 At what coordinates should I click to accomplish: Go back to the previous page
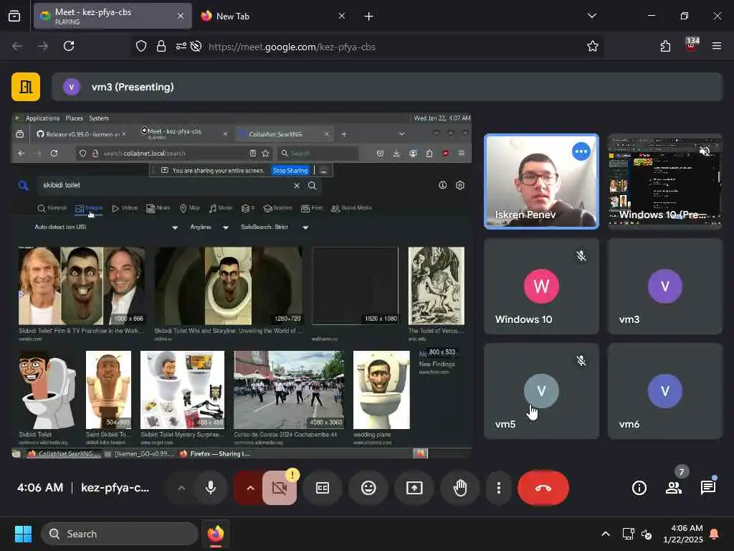tap(17, 46)
